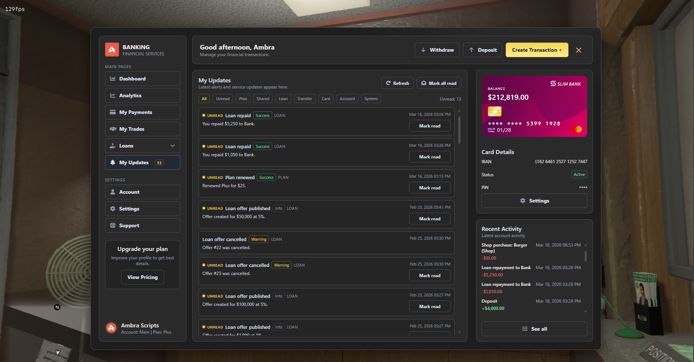This screenshot has width=694, height=362.
Task: Mark read the $100,000 loan offer update
Action: click(429, 307)
